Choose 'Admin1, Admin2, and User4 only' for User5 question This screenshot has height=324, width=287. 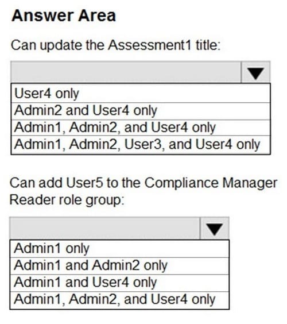[x=119, y=300]
